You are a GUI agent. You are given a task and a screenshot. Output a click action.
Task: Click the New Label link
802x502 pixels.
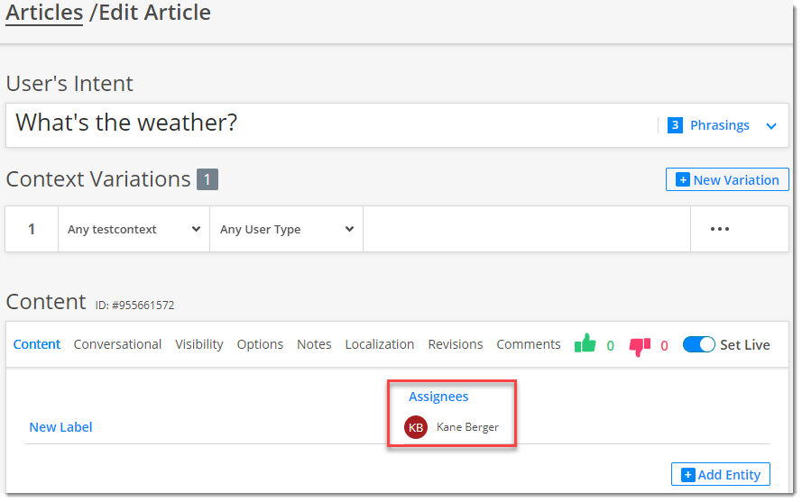[60, 427]
